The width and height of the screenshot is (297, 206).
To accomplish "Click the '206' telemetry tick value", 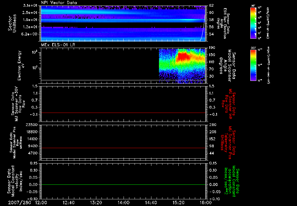I will (212, 132).
